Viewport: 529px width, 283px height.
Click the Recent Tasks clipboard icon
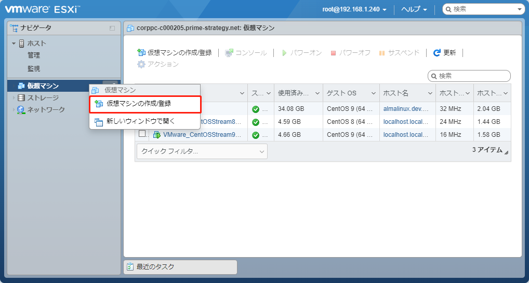[130, 267]
